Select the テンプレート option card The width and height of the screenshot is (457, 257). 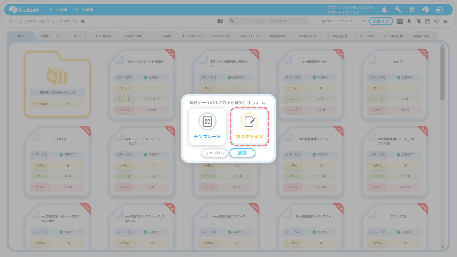[207, 127]
